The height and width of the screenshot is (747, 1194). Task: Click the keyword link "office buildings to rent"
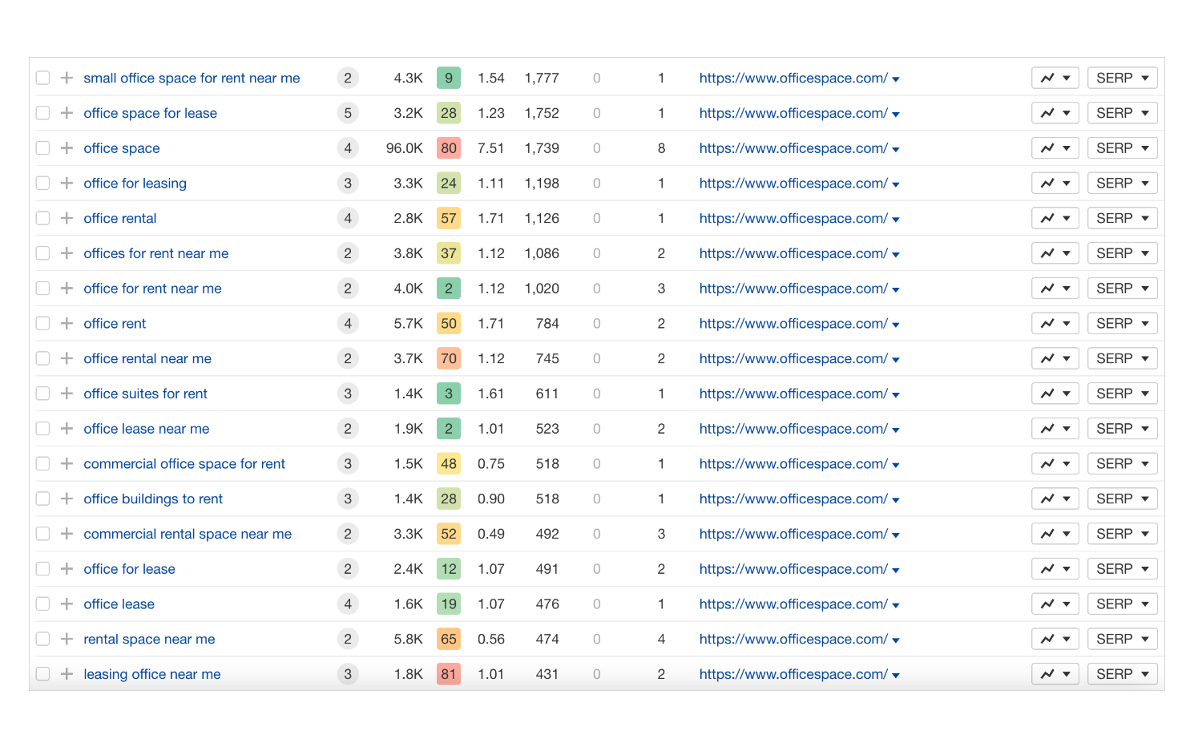coord(153,499)
